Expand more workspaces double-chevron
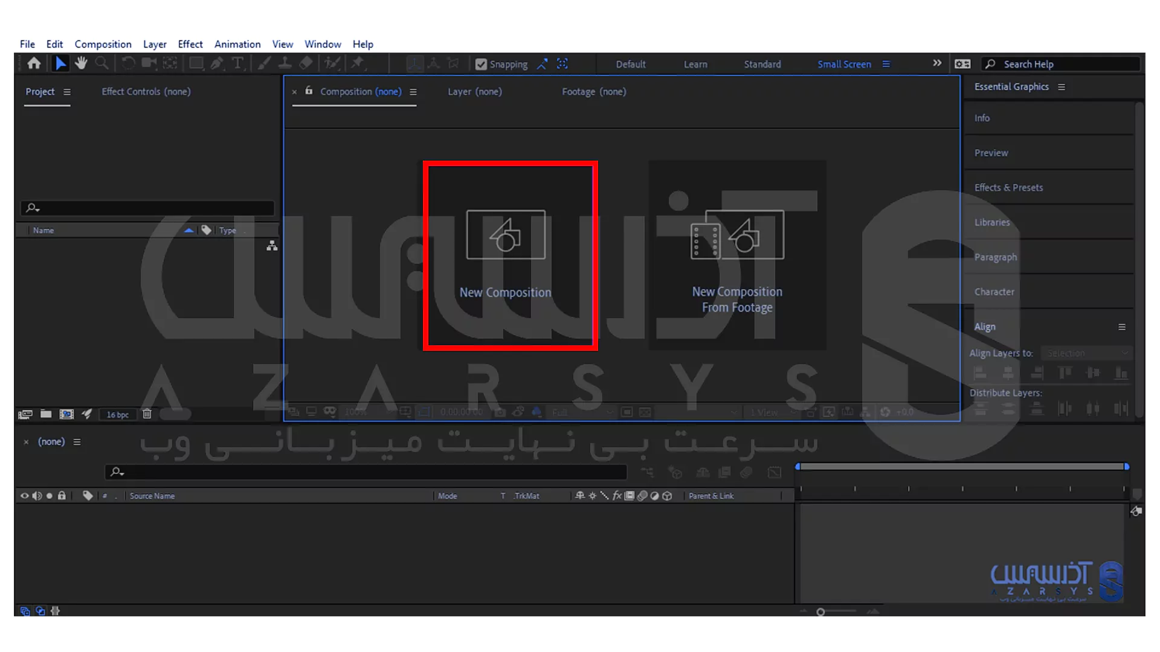1160x652 pixels. point(937,63)
